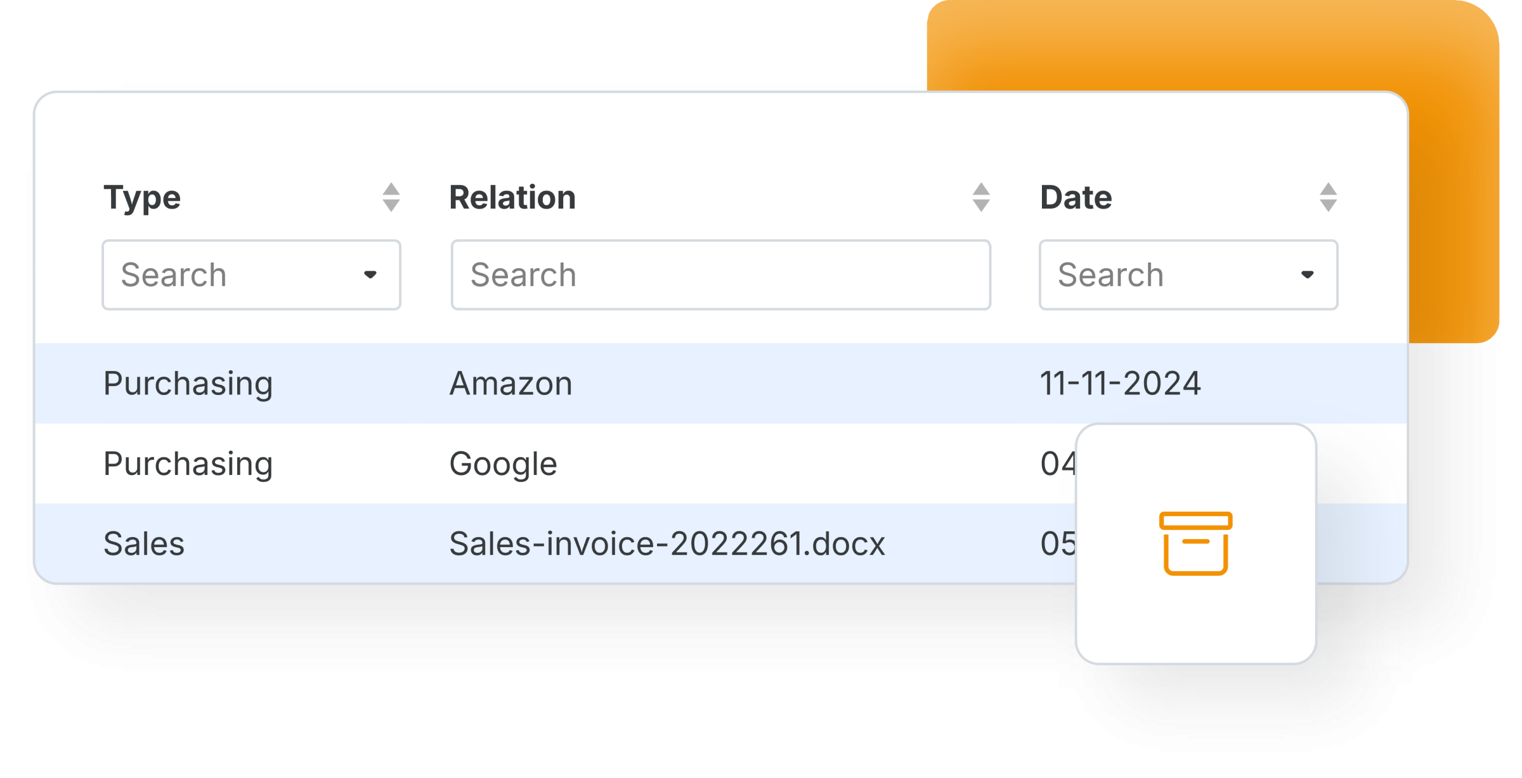The image size is (1522, 778).
Task: Click the Date filter search box
Action: (1188, 275)
